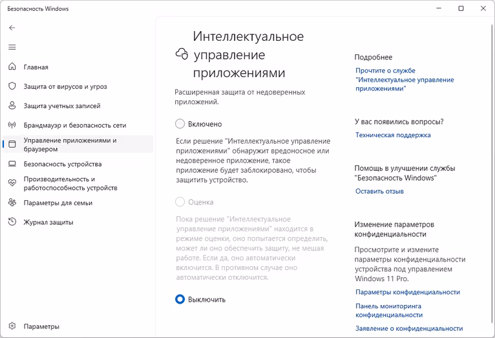This screenshot has width=495, height=338.
Task: Open Параметры label at sidebar bottom
Action: pyautogui.click(x=41, y=326)
